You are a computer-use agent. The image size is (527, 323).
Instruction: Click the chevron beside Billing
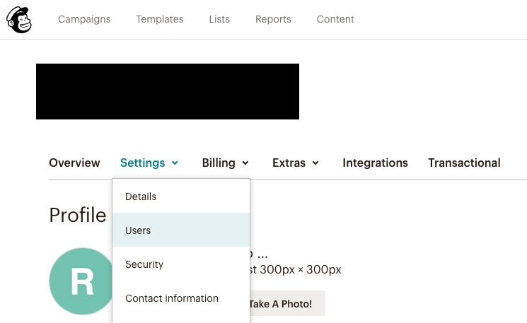tap(245, 163)
